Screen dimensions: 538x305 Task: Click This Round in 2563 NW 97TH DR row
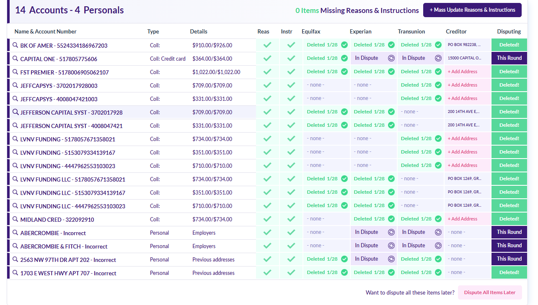click(509, 259)
